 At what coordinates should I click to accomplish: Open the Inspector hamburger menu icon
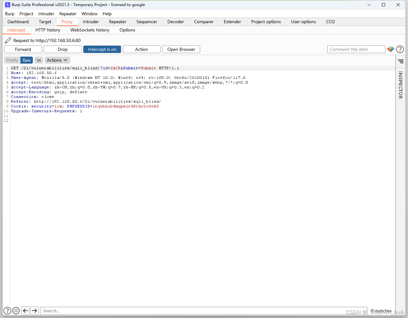401,61
